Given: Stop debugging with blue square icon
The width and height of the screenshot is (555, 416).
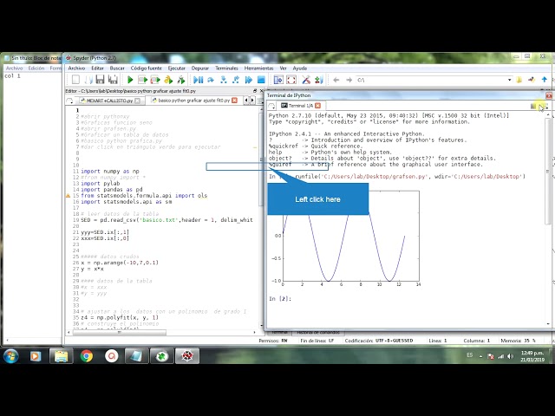Looking at the screenshot, I should (261, 80).
